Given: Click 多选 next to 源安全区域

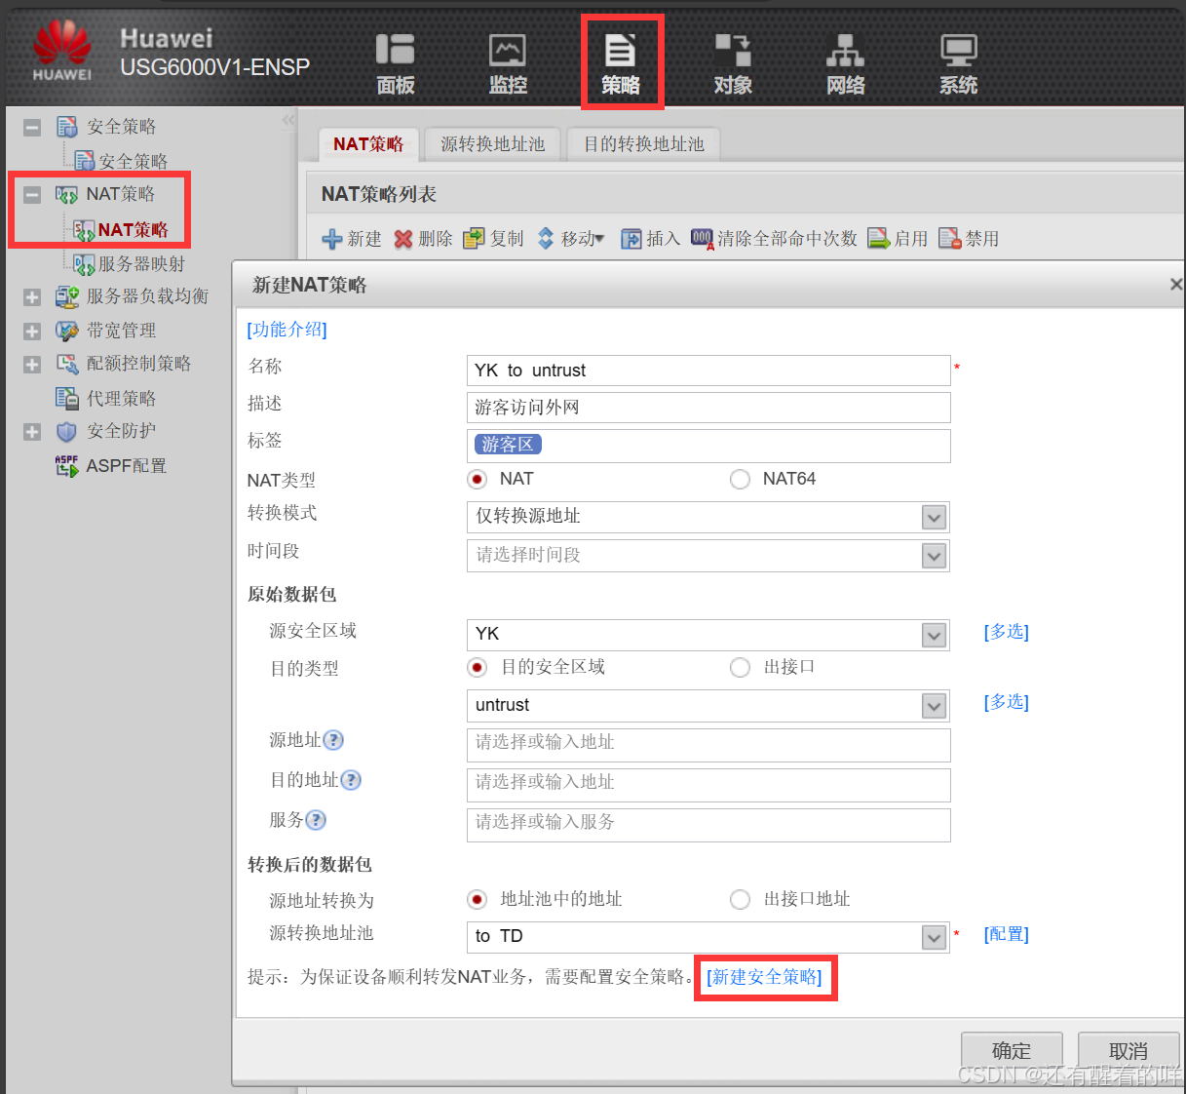Looking at the screenshot, I should click(x=1007, y=632).
